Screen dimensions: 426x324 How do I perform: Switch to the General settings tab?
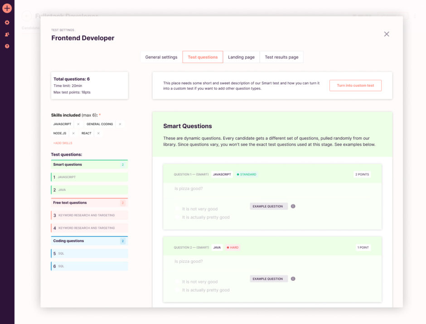pos(162,57)
